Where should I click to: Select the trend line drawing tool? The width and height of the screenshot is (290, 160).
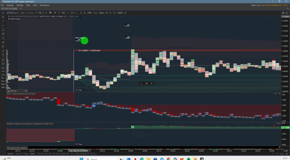coord(3,21)
